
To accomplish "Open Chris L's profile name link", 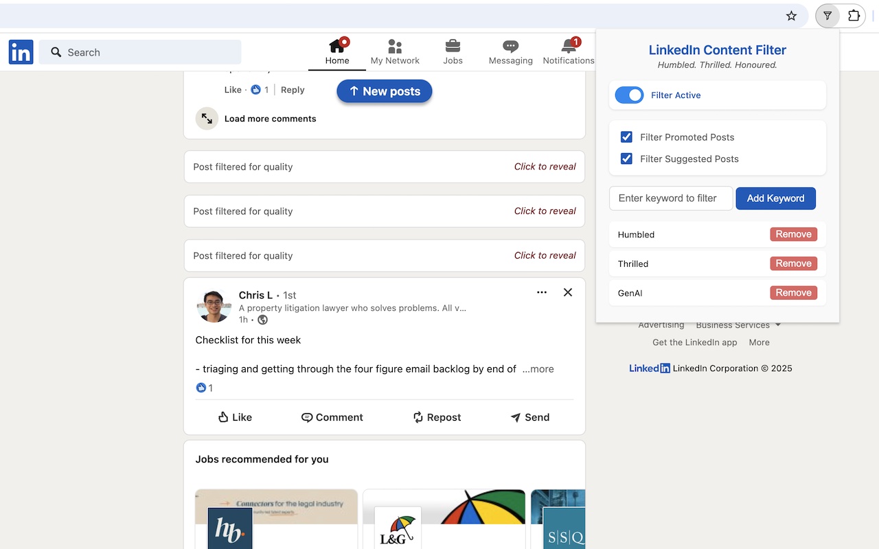I will tap(255, 295).
